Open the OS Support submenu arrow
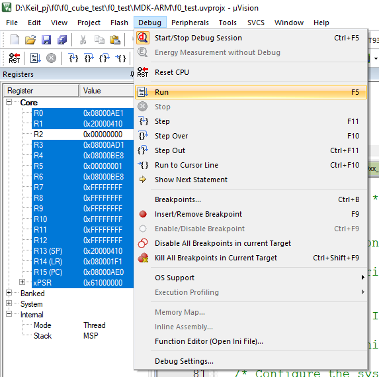Viewport: 379px width, 377px height. 362,278
